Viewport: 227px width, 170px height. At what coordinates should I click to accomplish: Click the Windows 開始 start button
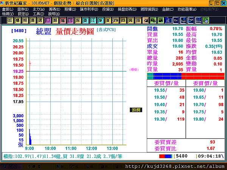11,167
